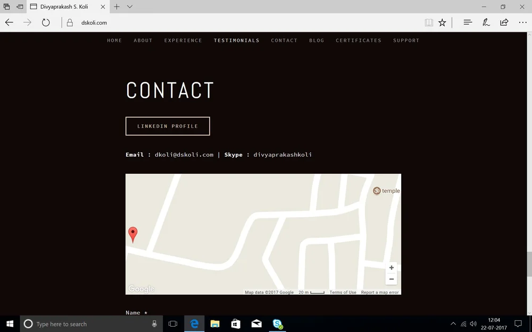Add dskoli.com to favorites

[x=443, y=22]
